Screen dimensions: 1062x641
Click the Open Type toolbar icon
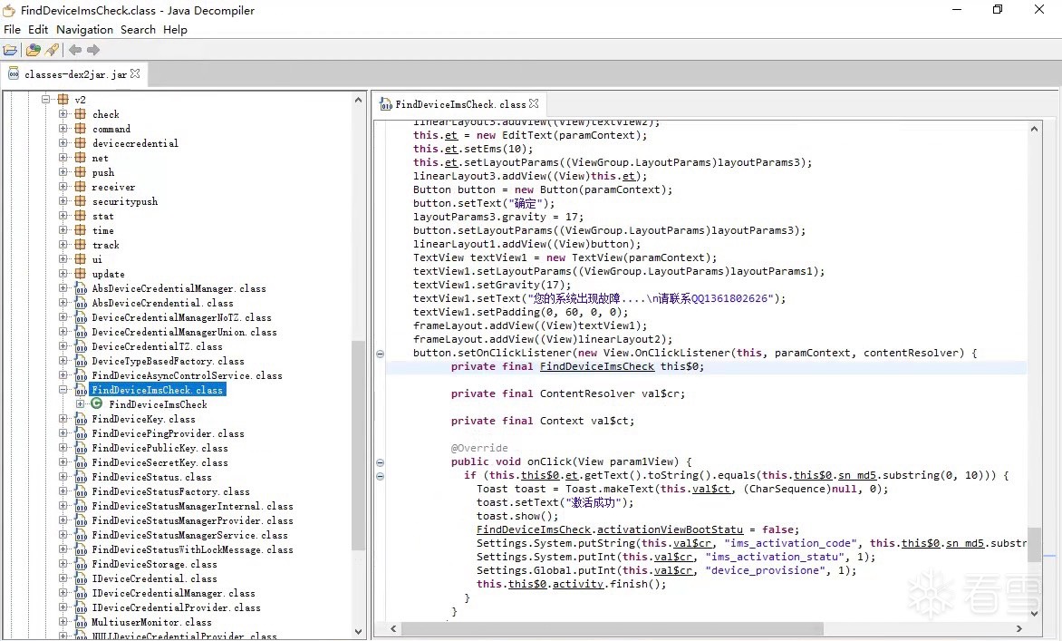(x=33, y=50)
